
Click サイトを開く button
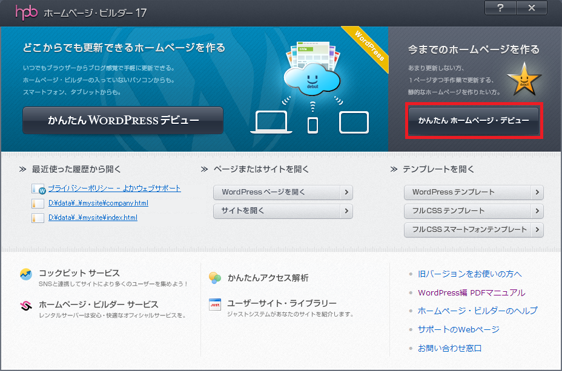tap(283, 211)
